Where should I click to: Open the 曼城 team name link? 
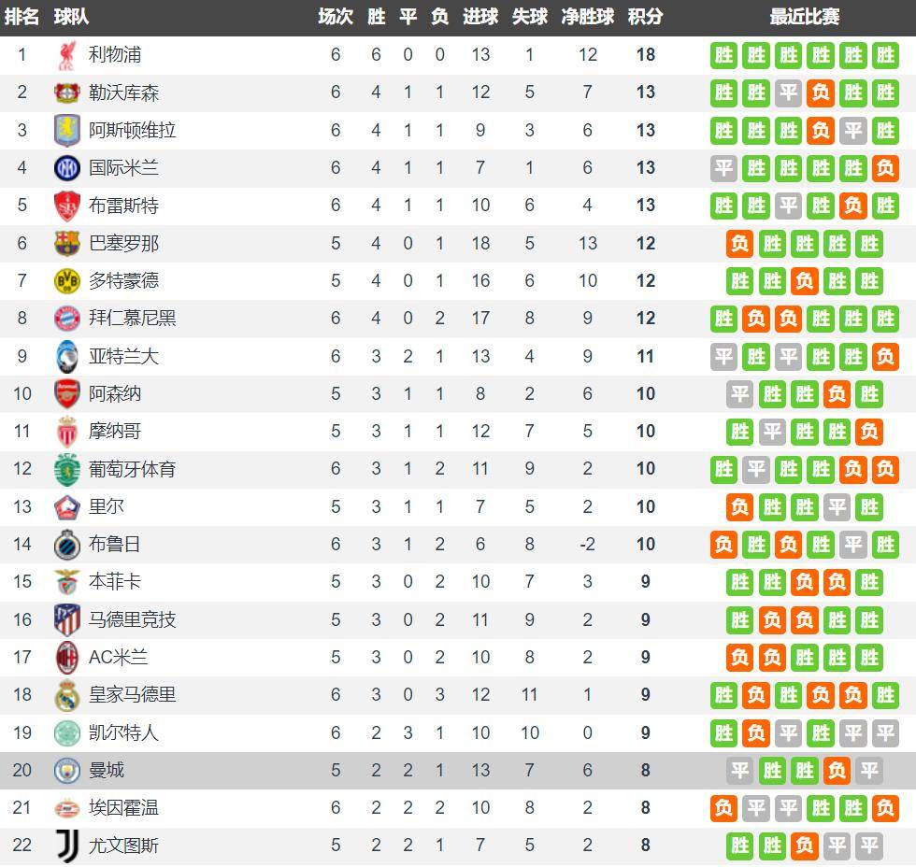[x=107, y=771]
